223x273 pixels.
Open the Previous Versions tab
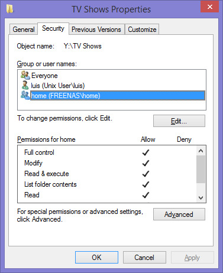96,30
